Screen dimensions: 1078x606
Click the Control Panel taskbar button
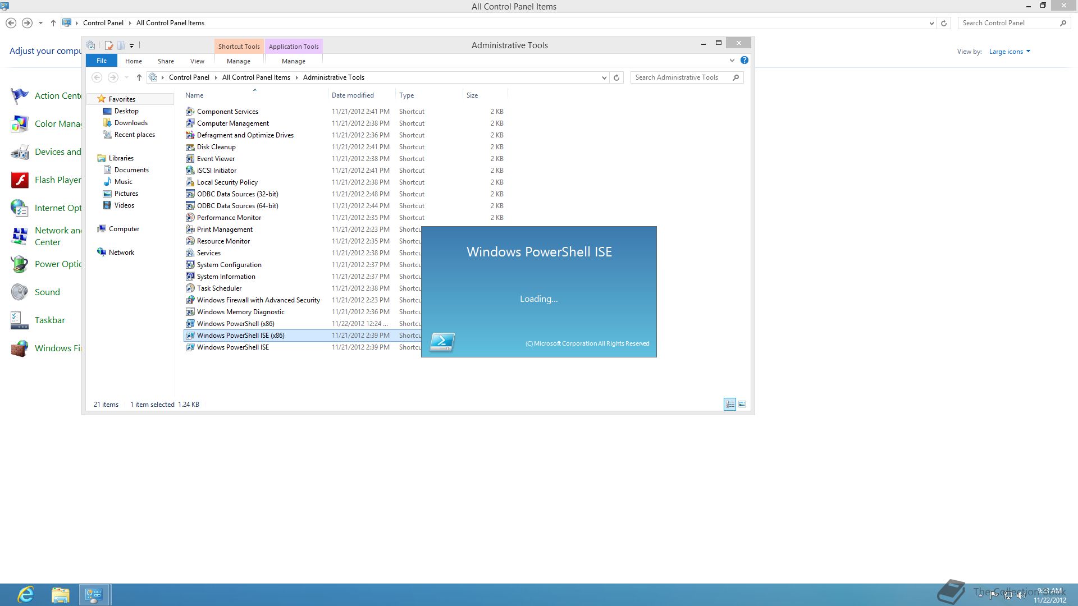click(94, 595)
